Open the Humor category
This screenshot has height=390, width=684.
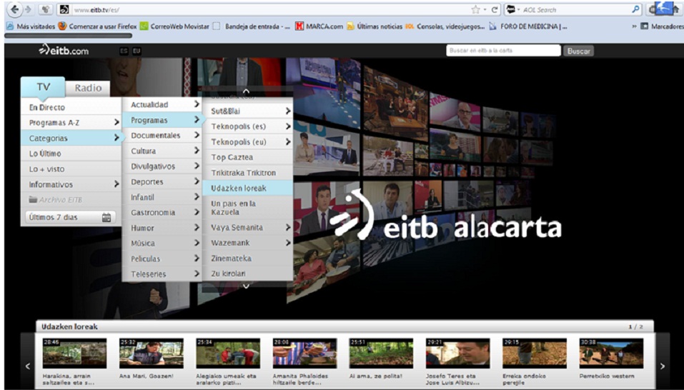(162, 228)
